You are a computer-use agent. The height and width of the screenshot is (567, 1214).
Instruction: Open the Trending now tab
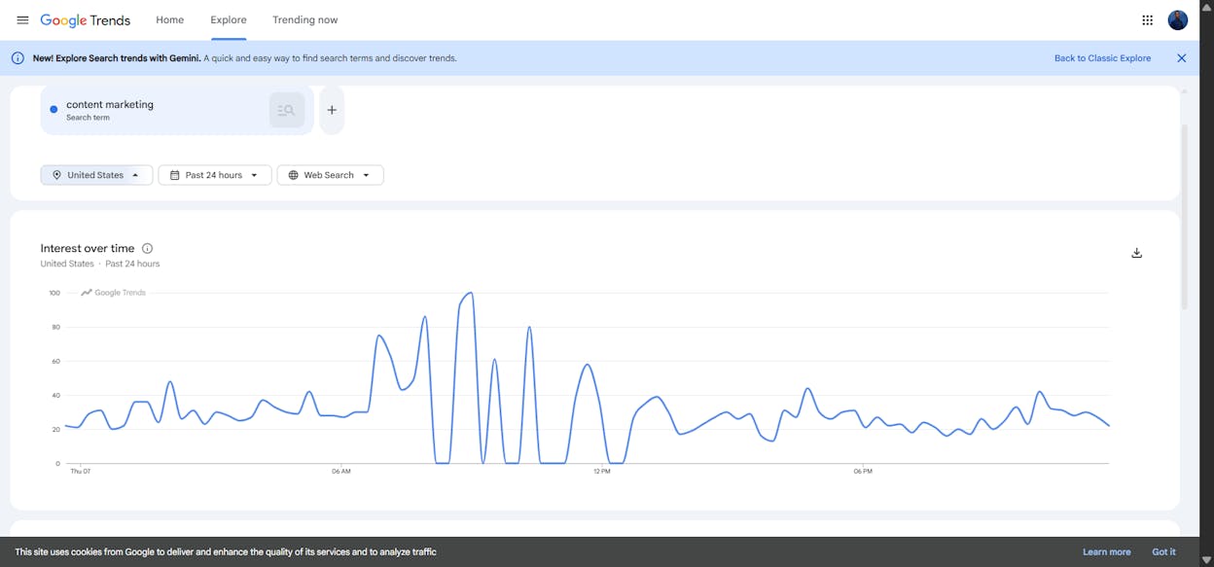305,19
